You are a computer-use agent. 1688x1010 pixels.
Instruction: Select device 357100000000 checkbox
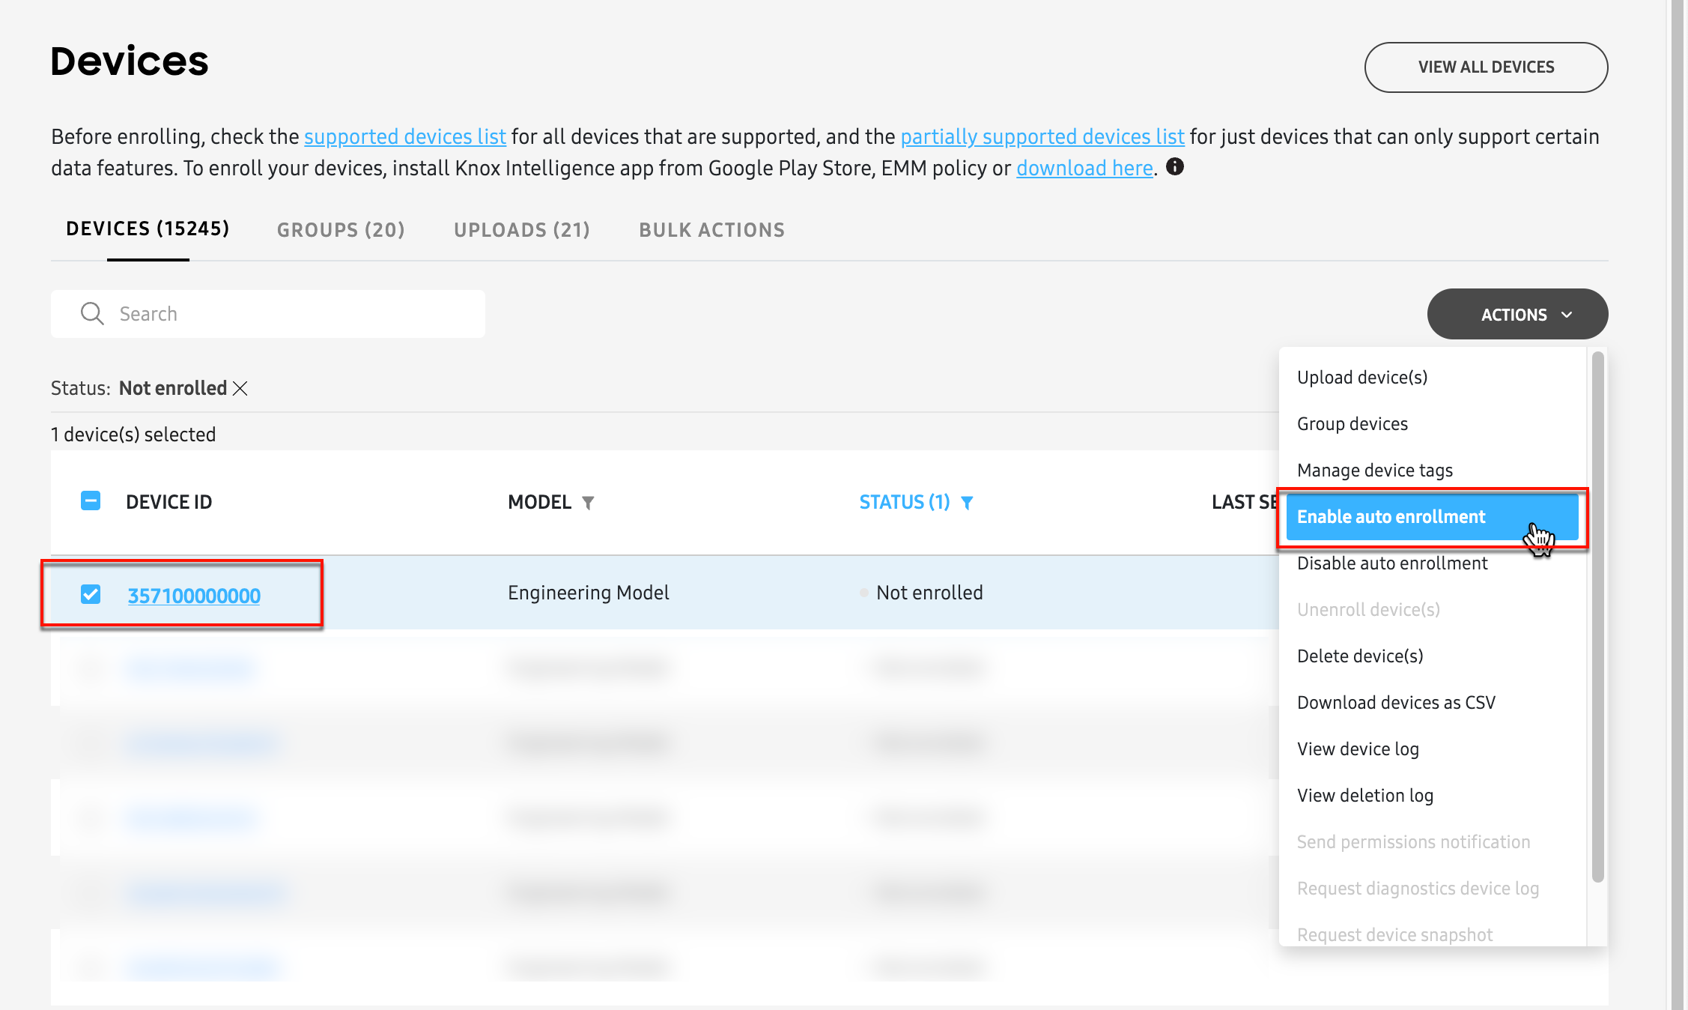tap(90, 593)
